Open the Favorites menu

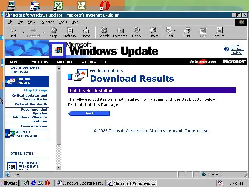tap(47, 22)
